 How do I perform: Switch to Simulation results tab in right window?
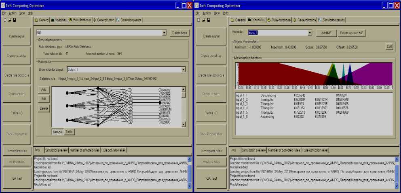(331, 20)
